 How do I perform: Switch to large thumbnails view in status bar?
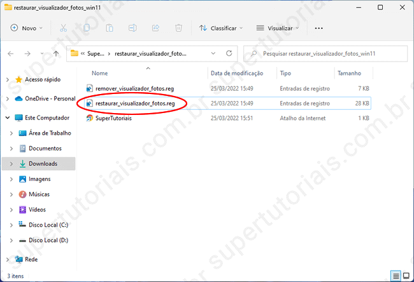pyautogui.click(x=406, y=276)
